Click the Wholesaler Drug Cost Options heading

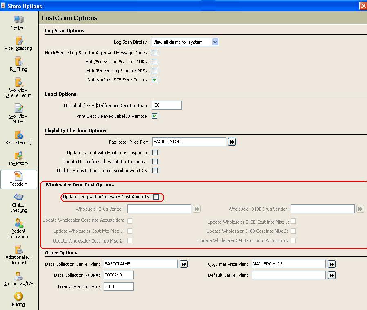click(80, 185)
